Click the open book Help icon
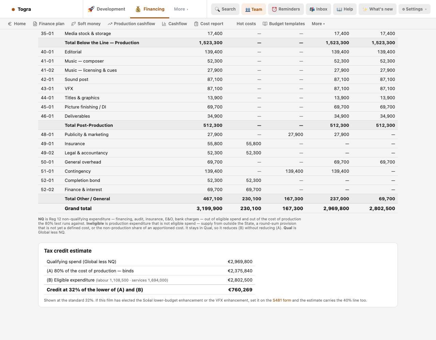 tap(339, 9)
